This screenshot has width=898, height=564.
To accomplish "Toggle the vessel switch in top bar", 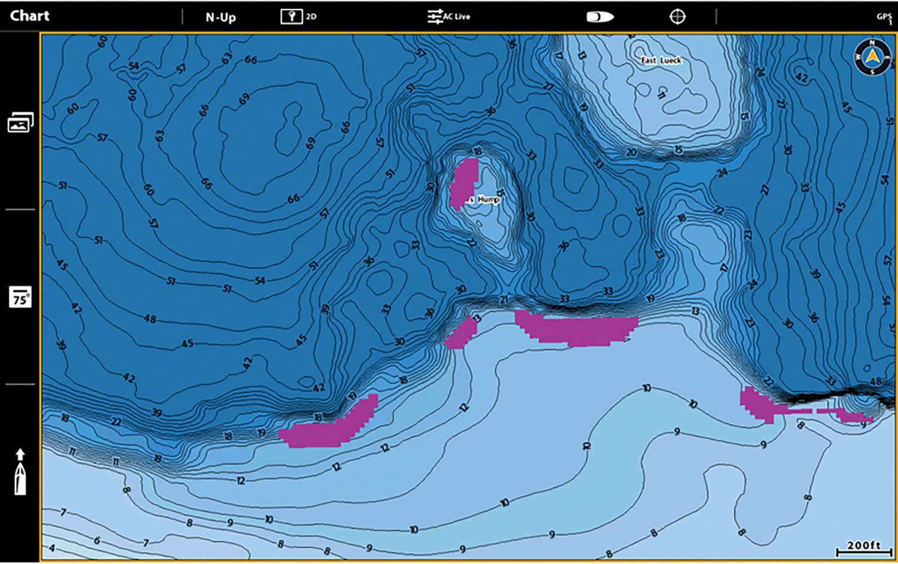I will (600, 17).
